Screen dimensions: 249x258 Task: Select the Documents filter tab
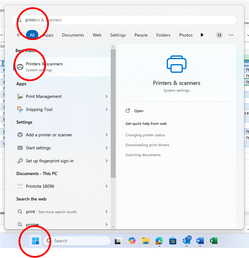point(73,35)
